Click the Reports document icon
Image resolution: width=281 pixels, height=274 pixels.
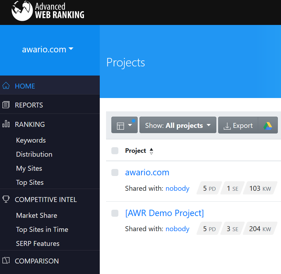(x=6, y=105)
